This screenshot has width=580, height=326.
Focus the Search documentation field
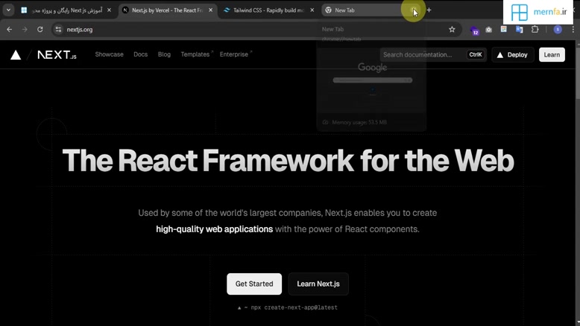(x=433, y=54)
